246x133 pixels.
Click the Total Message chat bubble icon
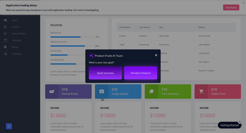tap(151, 91)
